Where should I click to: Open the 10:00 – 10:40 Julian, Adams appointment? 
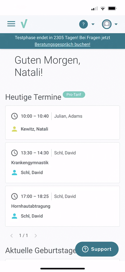point(62,123)
